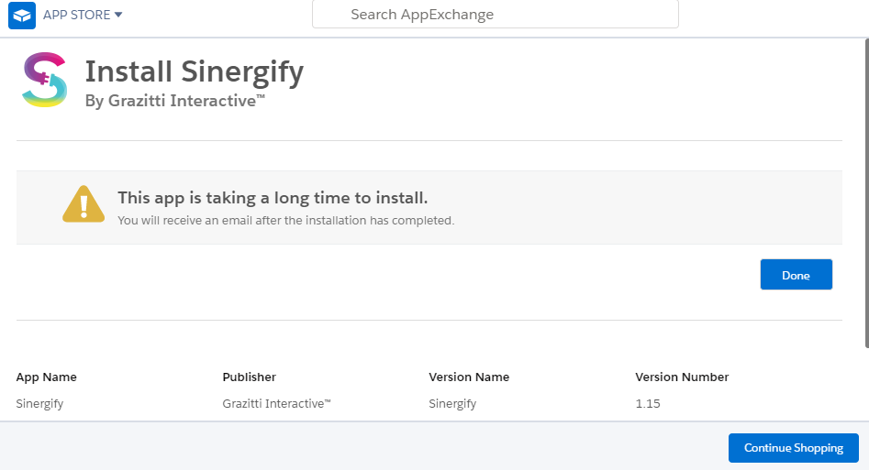
Task: Expand the APP STORE arrow caret
Action: (118, 15)
